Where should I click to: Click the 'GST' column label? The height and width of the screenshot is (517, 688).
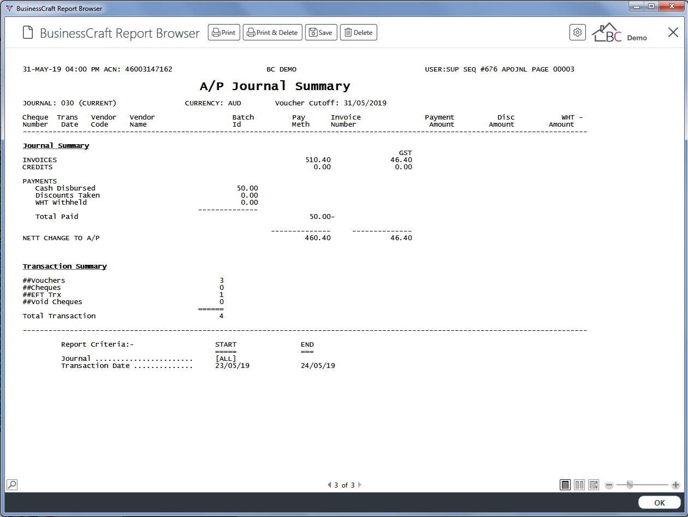pyautogui.click(x=406, y=153)
